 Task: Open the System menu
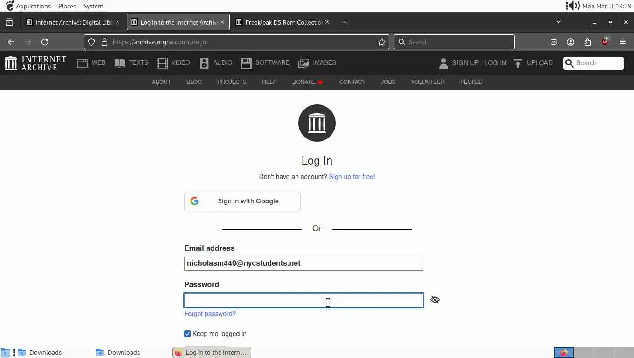(93, 6)
